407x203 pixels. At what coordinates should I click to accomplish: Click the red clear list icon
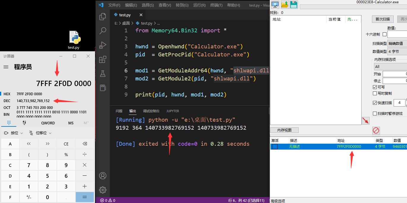click(376, 130)
